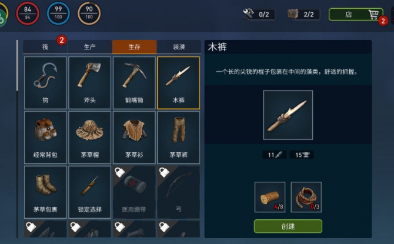Choose the lockpick (锁定选择) item
Viewport: 394px width, 244px height.
[90, 192]
